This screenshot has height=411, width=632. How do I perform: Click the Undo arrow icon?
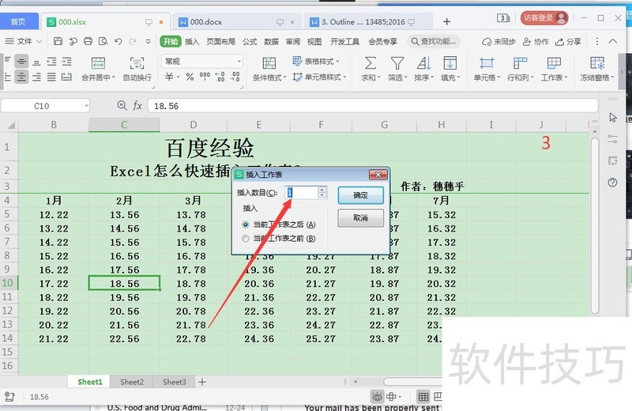tap(118, 41)
